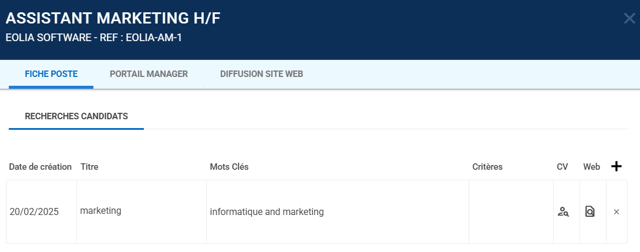640x252 pixels.
Task: Select the 20/02/2025 date cell
Action: pyautogui.click(x=34, y=212)
